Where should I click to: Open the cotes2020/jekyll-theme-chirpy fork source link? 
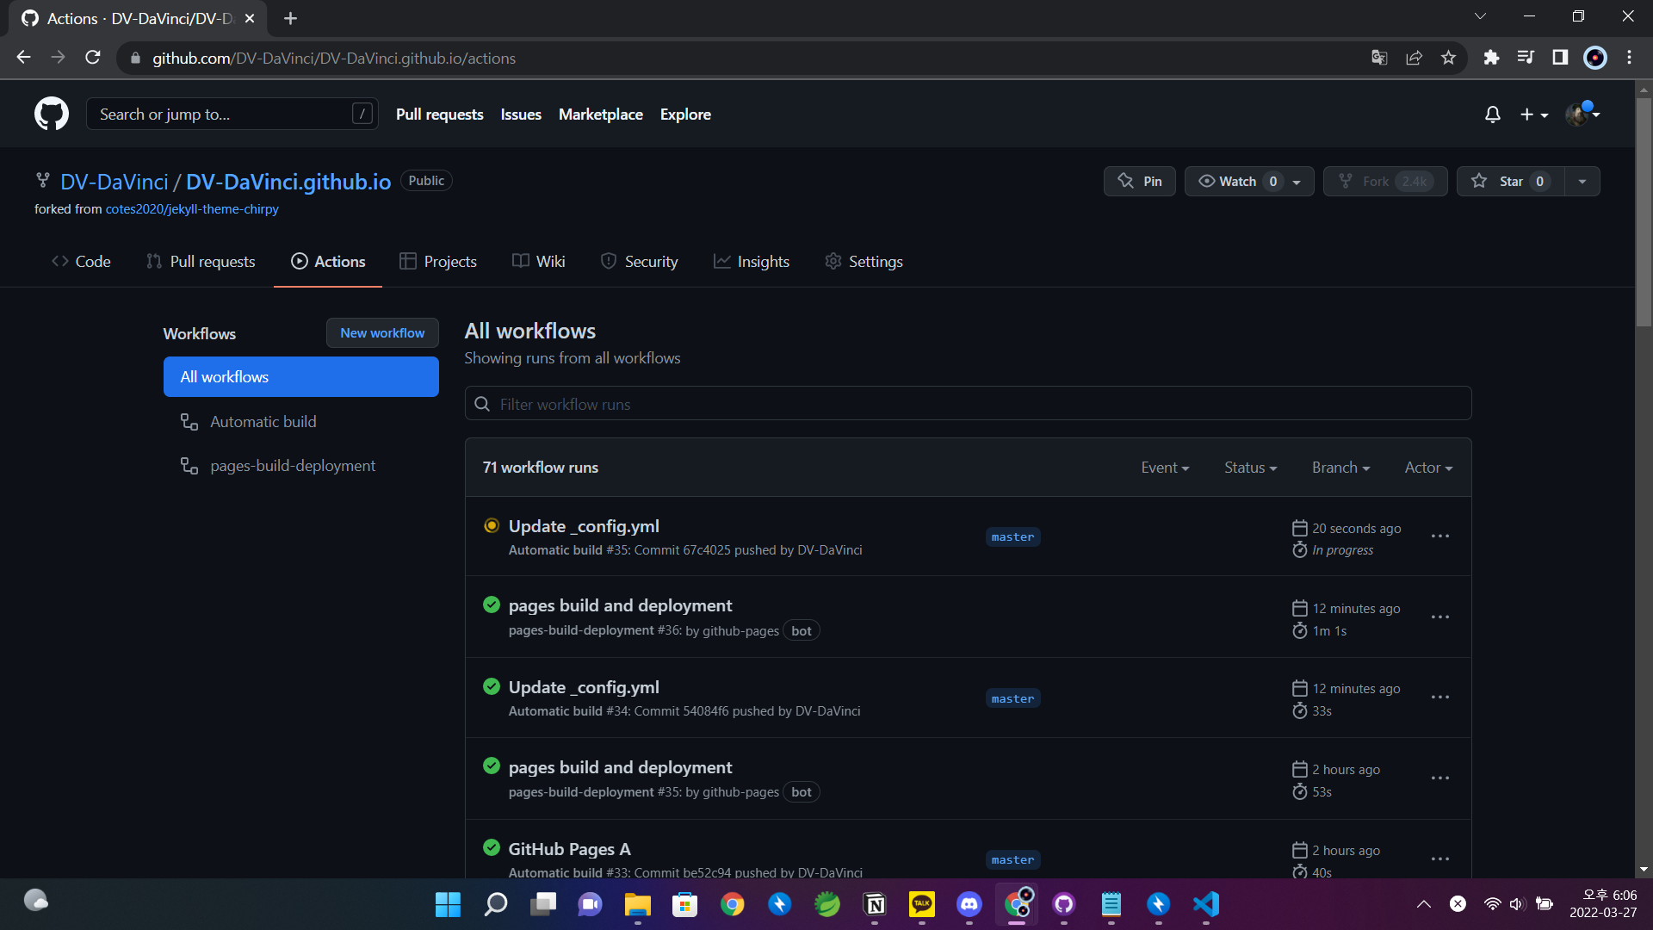click(192, 209)
